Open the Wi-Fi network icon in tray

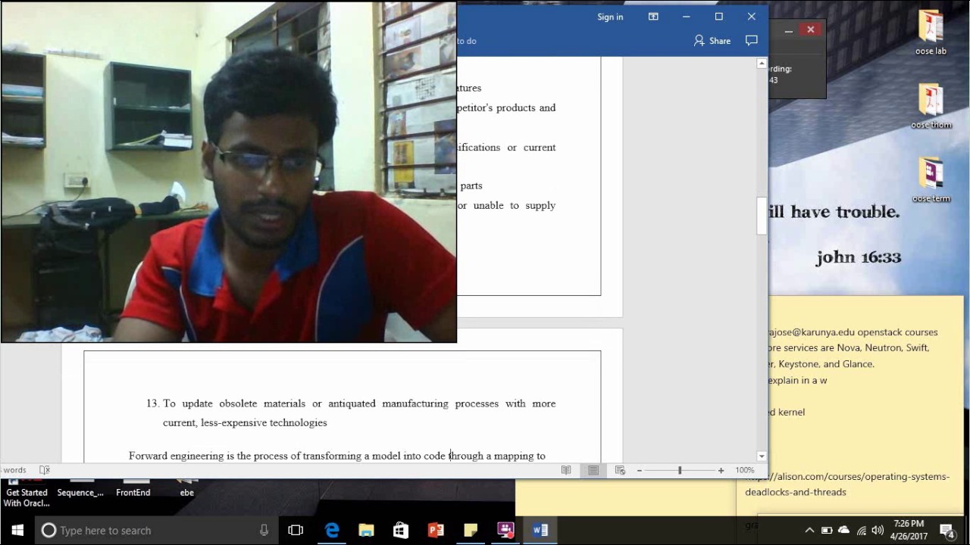pos(861,531)
